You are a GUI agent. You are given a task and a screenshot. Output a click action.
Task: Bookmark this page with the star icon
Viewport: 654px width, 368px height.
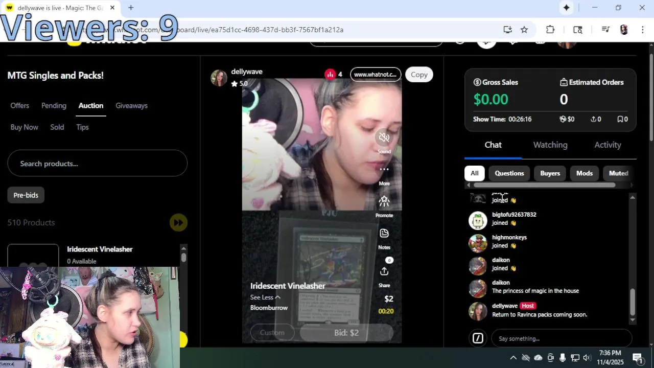pyautogui.click(x=524, y=30)
